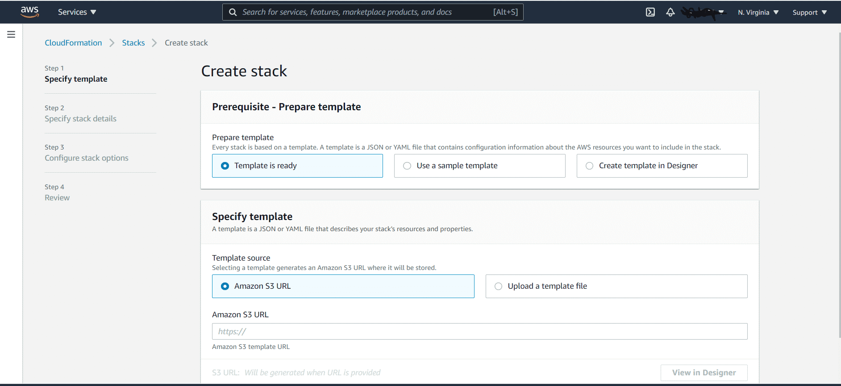Open the redacted account name dropdown

click(704, 12)
